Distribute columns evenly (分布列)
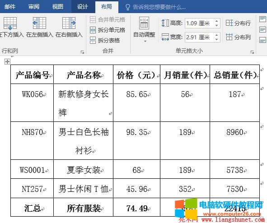This screenshot has height=223, width=267. [238, 37]
